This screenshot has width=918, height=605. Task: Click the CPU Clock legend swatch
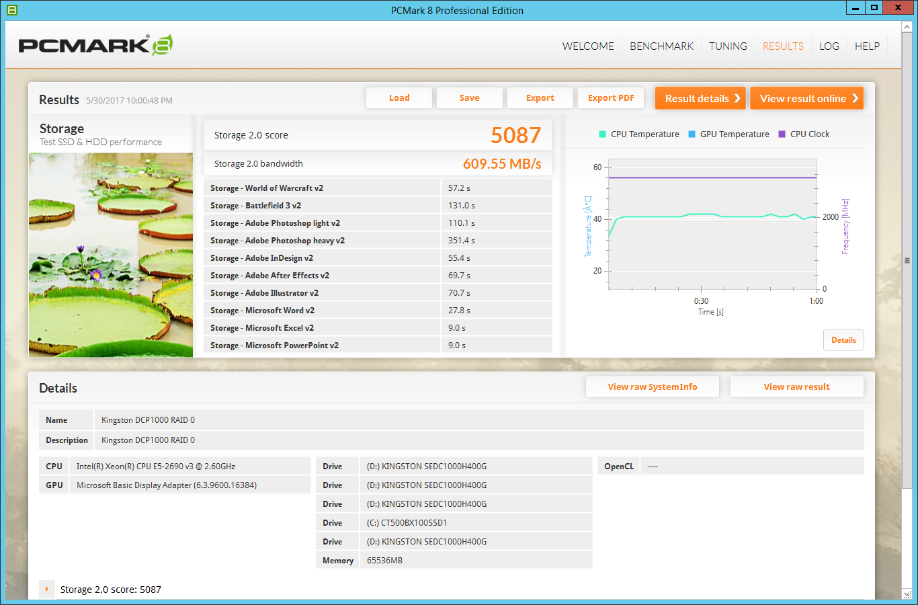(x=782, y=134)
